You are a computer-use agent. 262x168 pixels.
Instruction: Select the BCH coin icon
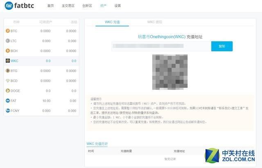(8, 51)
